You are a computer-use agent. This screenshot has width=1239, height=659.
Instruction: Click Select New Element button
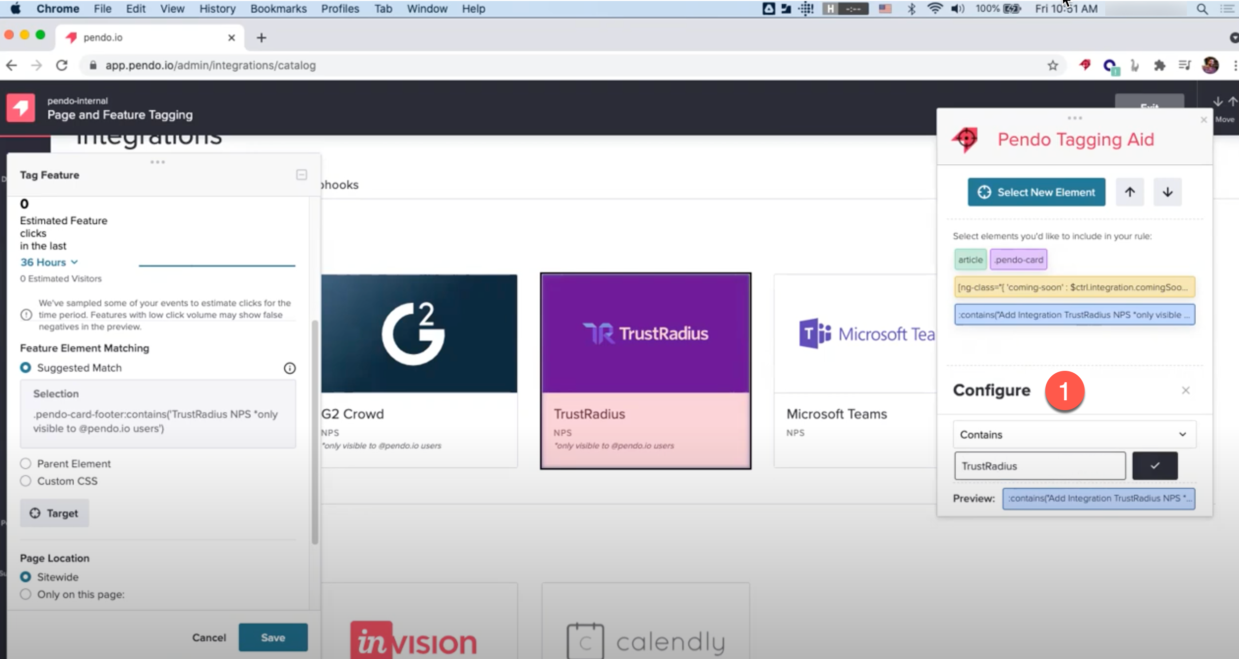pos(1036,192)
